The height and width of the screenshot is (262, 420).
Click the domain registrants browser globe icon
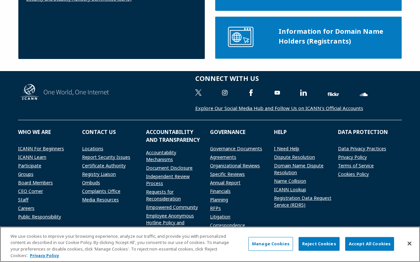click(x=241, y=37)
